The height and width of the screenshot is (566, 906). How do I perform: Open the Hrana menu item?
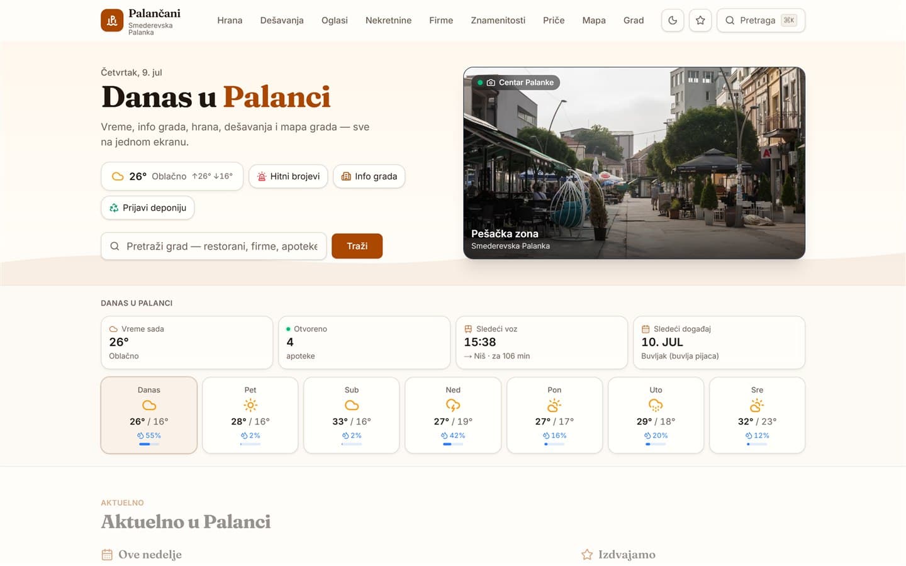pyautogui.click(x=230, y=20)
